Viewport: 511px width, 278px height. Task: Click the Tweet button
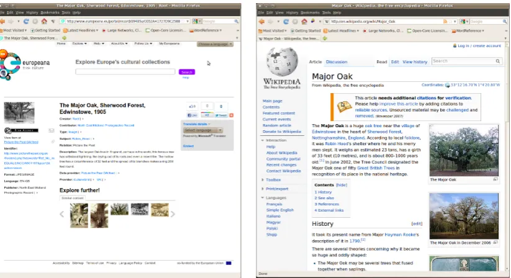click(x=221, y=115)
